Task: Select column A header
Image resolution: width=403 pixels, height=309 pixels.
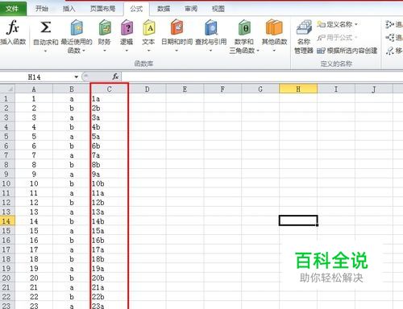Action: point(34,89)
